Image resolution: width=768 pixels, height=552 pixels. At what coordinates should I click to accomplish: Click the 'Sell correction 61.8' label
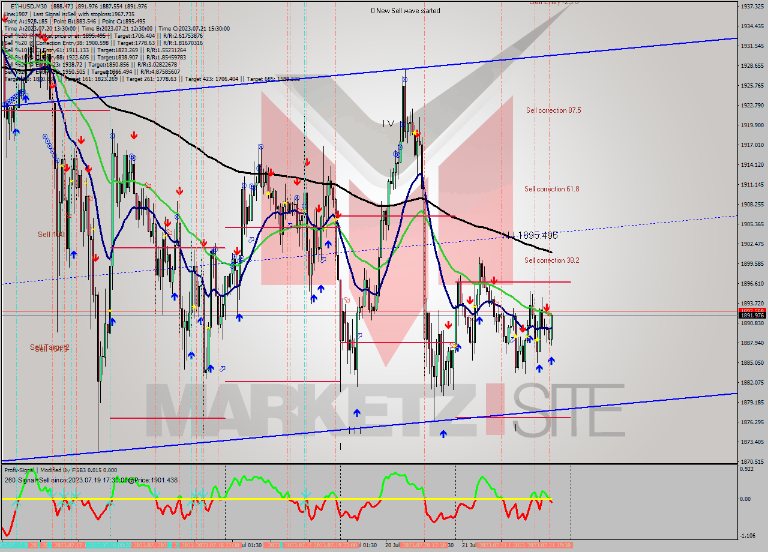pos(551,189)
